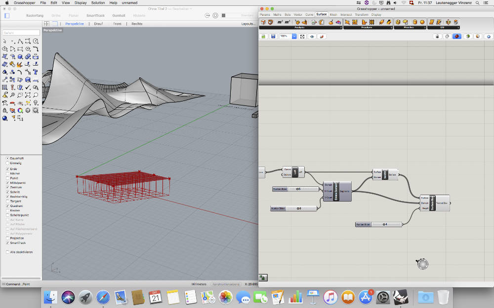This screenshot has width=494, height=308.
Task: Toggle the Quadrant snap checkbox
Action: 7,206
